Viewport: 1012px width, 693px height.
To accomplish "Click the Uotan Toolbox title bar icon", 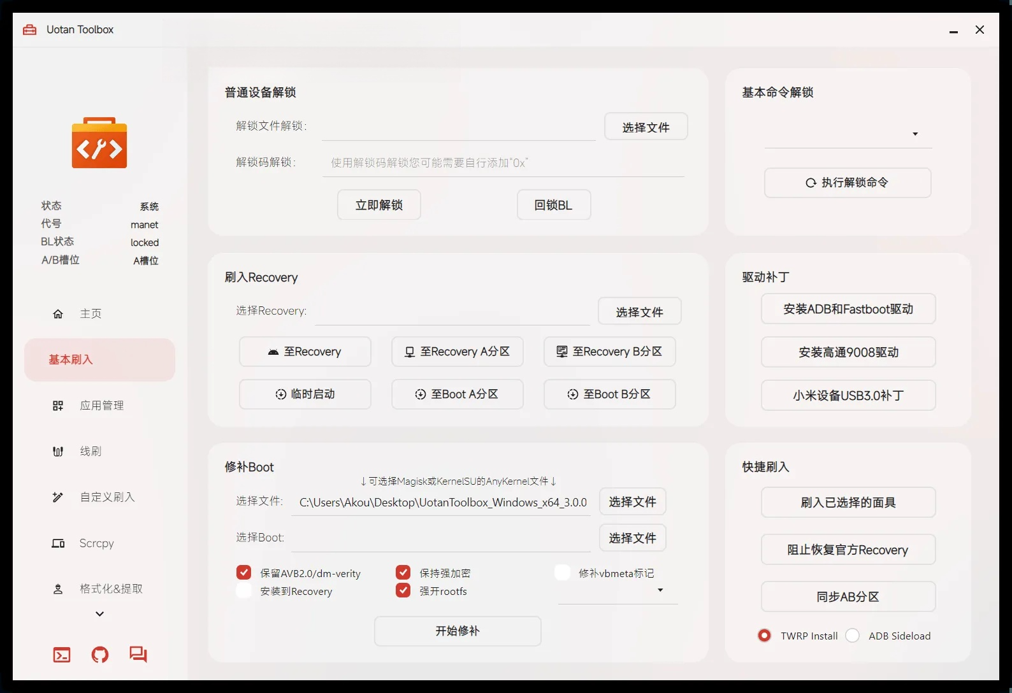I will (x=30, y=29).
